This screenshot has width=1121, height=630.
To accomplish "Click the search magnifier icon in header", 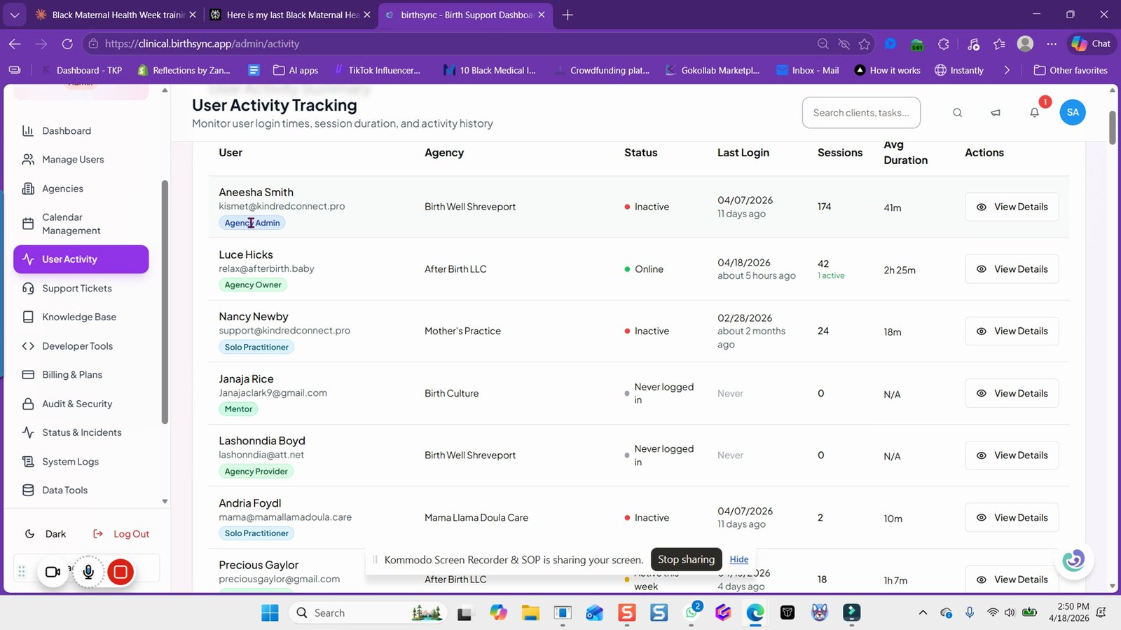I will click(957, 113).
